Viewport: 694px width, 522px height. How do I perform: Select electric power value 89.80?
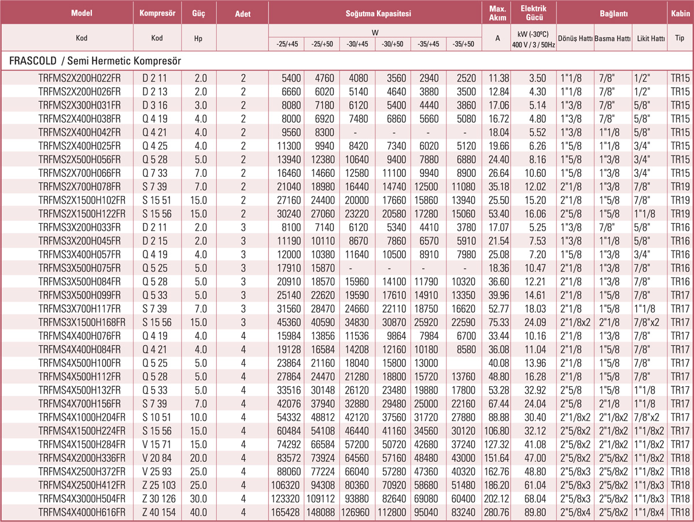coord(533,512)
